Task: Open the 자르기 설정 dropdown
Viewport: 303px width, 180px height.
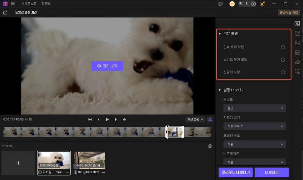Action: [255, 126]
